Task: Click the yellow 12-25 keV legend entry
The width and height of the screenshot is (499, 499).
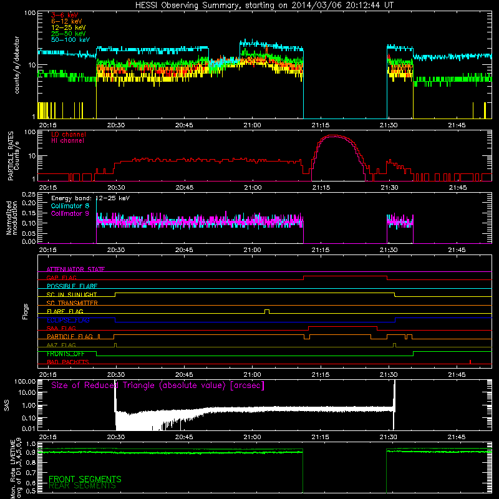Action: (x=69, y=27)
